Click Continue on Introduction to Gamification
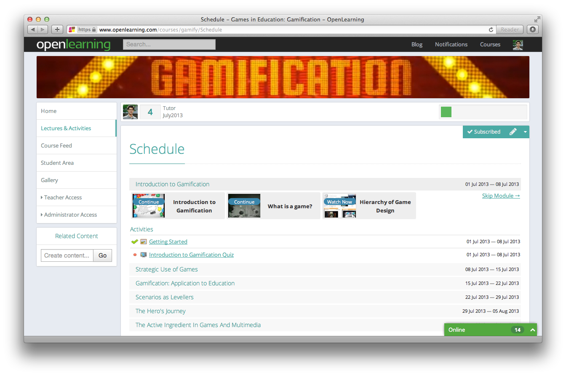This screenshot has width=566, height=376. pos(149,202)
